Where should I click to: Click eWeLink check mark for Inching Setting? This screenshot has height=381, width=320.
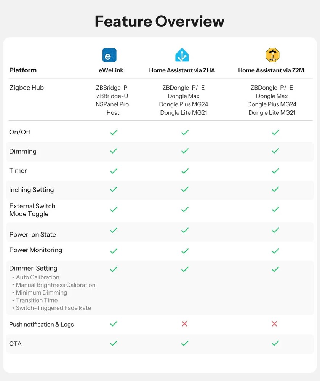(x=114, y=189)
